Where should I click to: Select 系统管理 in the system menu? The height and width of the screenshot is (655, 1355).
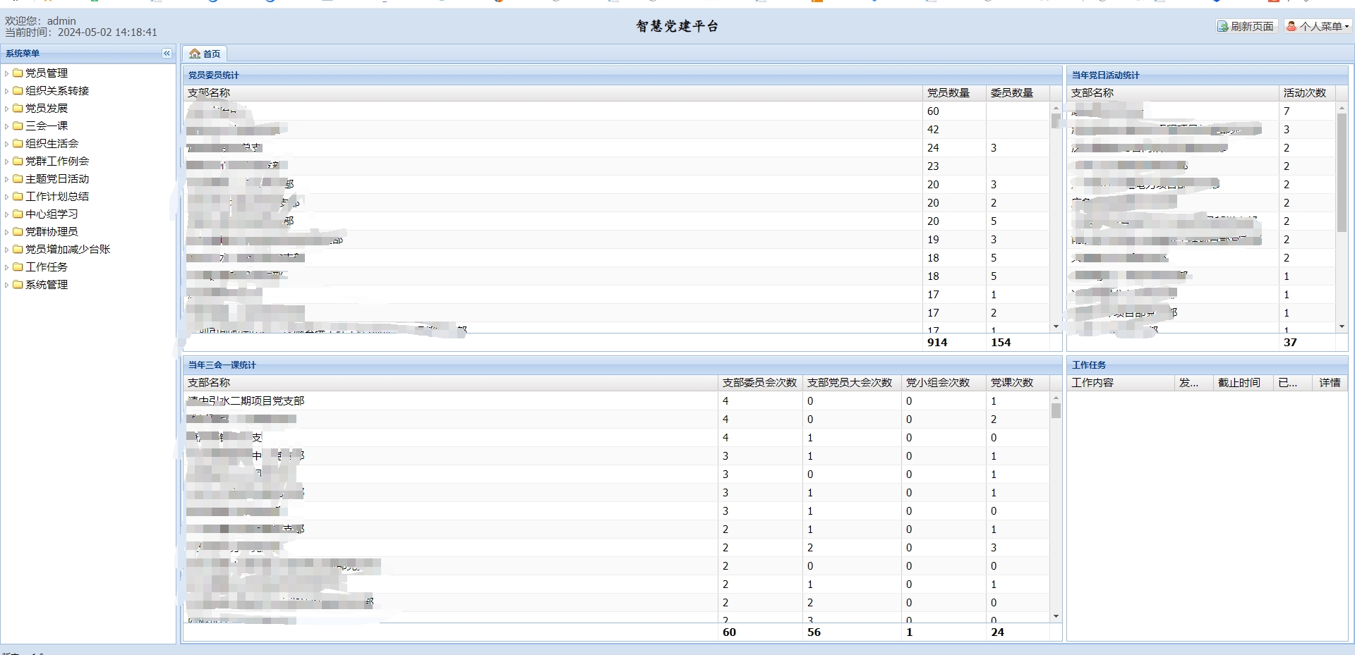[x=47, y=284]
